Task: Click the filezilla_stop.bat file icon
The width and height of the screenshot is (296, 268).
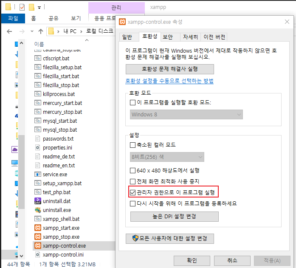Action: [38, 85]
